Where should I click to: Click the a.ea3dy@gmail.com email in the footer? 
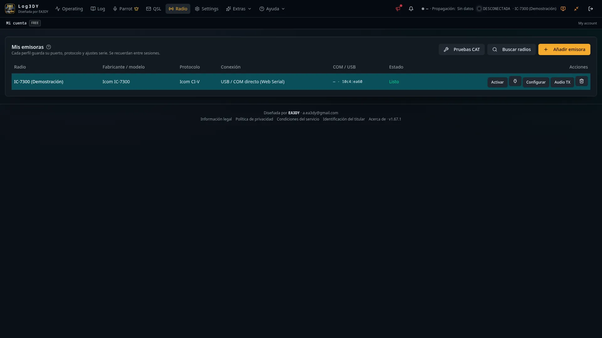tap(320, 113)
